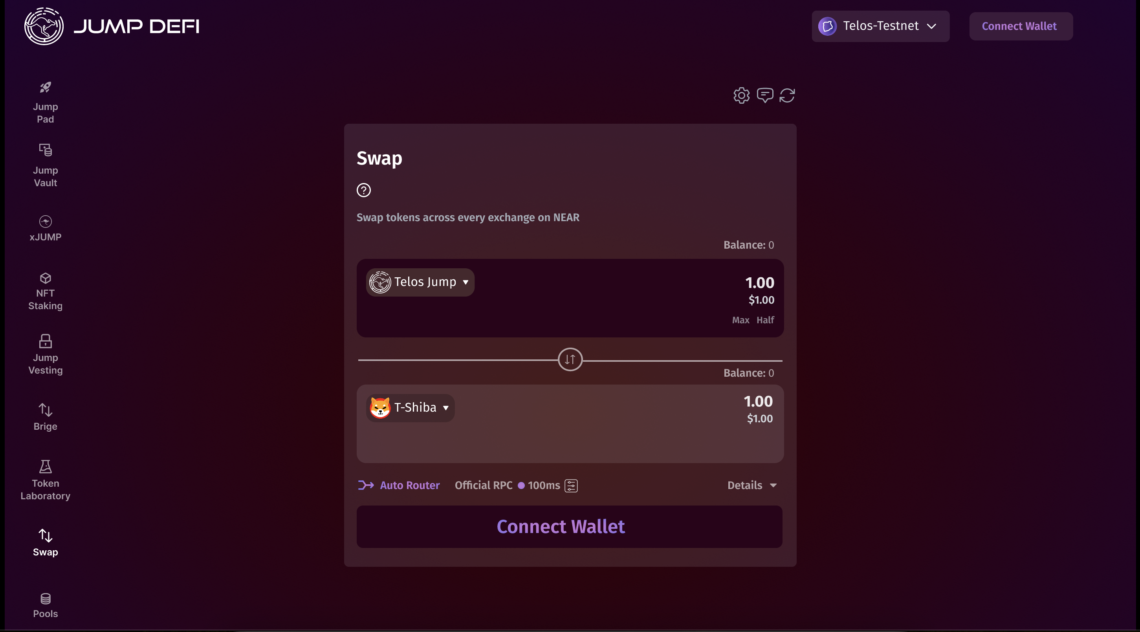1140x632 pixels.
Task: Open Jump Vesting
Action: click(x=45, y=354)
